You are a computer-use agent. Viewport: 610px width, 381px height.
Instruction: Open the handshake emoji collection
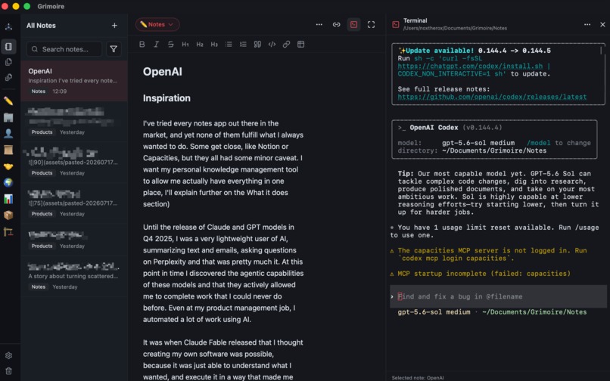click(8, 166)
